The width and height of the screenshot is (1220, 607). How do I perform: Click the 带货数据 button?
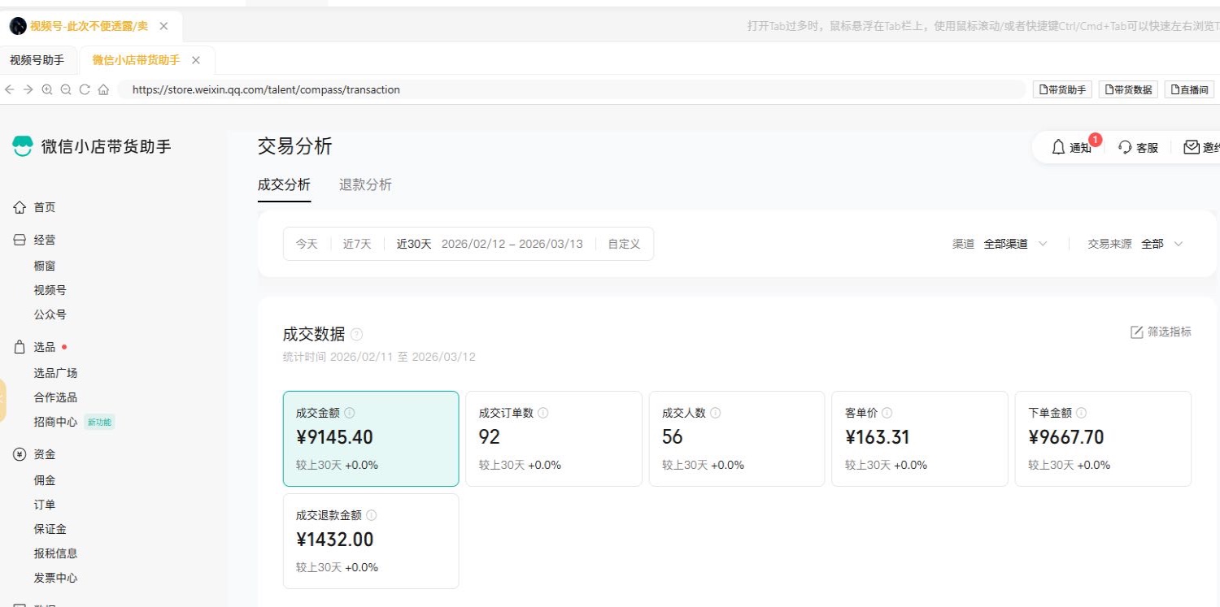tap(1128, 89)
